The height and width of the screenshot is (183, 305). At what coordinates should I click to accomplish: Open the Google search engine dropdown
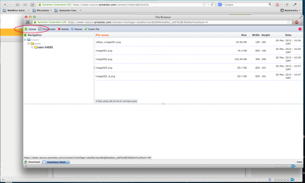click(221, 5)
